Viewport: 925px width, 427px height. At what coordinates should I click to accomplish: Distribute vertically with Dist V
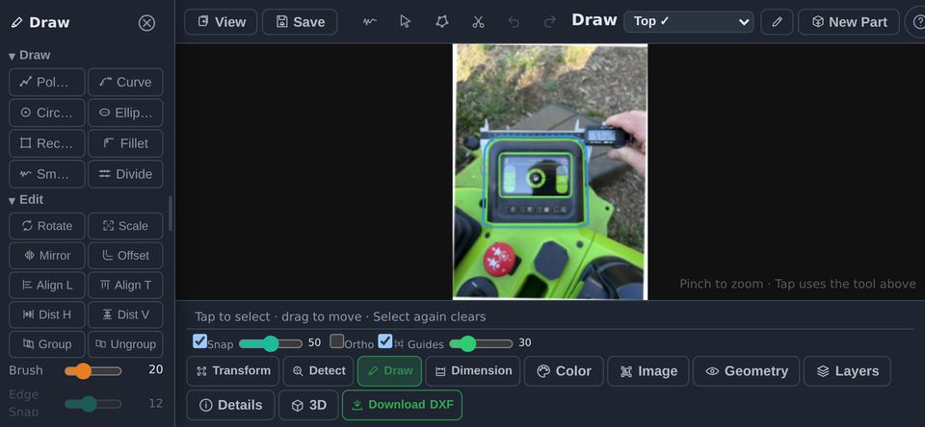125,314
